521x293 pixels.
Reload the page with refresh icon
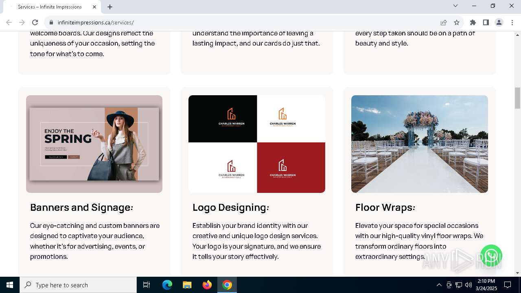tap(35, 22)
